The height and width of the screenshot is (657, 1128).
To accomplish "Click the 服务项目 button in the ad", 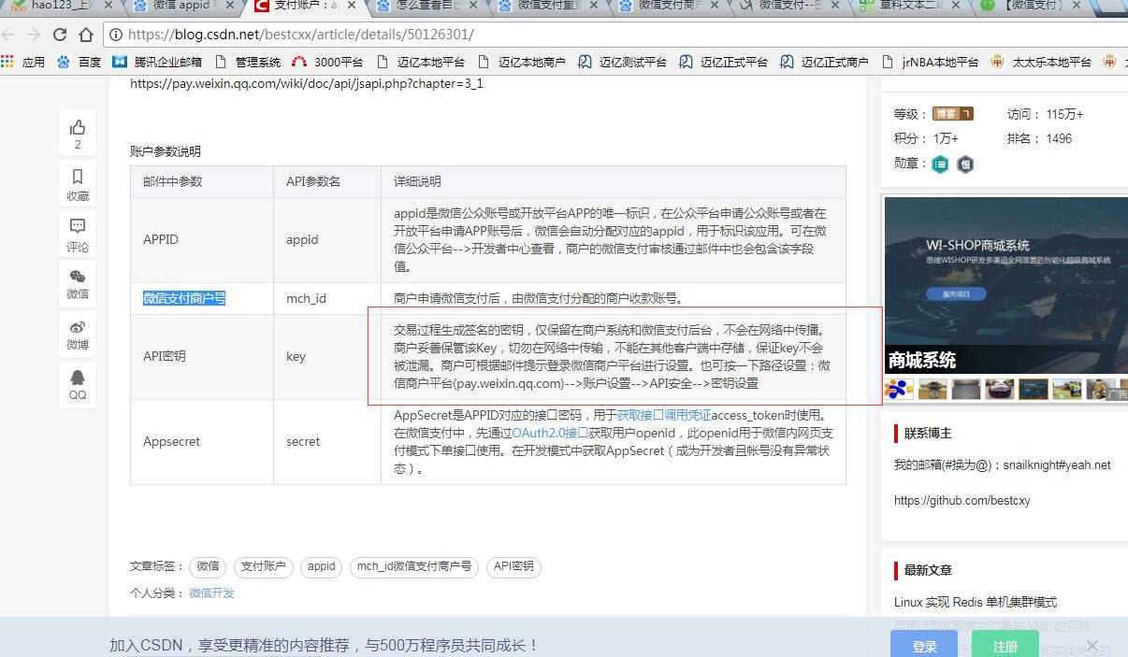I will 957,293.
